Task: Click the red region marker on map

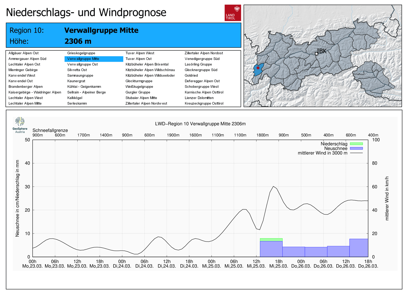Action: pos(258,68)
